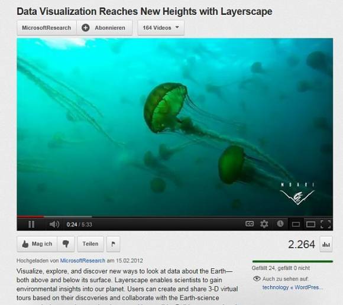
Task: Open the MicrosoftResearch channel button
Action: 47,28
